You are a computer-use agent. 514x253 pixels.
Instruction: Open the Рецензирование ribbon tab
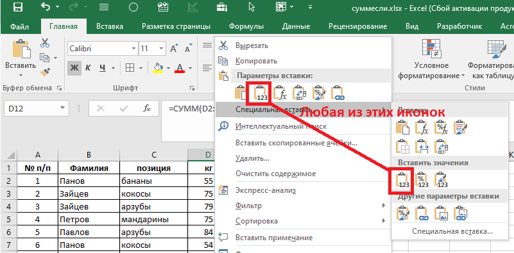pos(358,26)
